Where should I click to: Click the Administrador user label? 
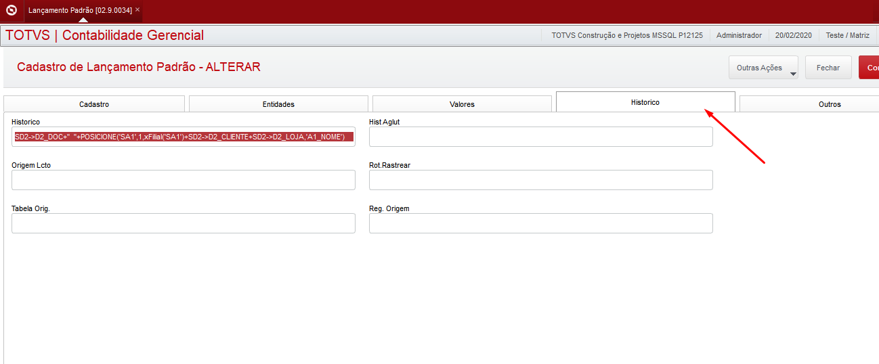tap(739, 35)
